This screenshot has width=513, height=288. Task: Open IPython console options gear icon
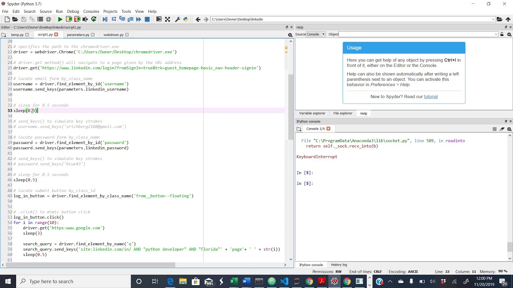pos(509,129)
